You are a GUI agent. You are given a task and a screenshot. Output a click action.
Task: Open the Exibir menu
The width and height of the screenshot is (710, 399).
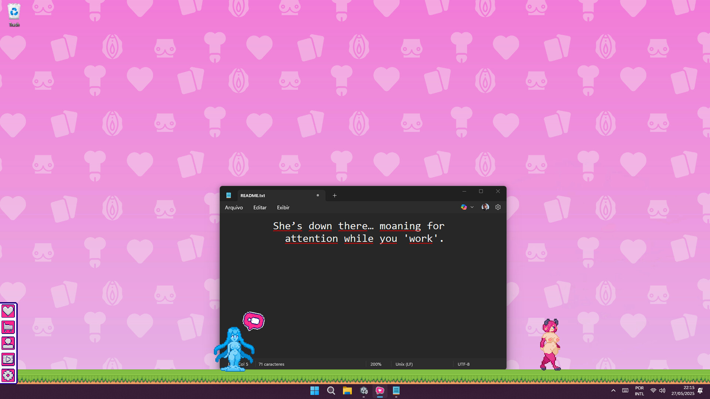pyautogui.click(x=283, y=207)
